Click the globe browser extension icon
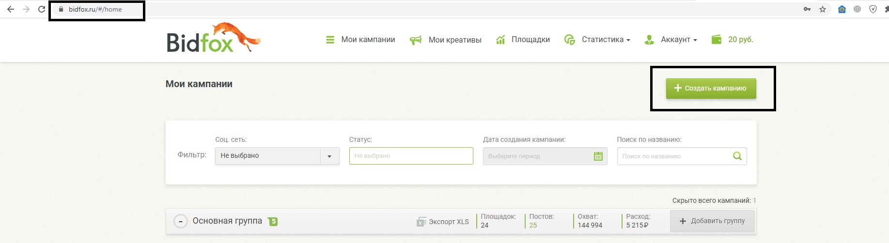The width and height of the screenshot is (889, 243). point(858,9)
